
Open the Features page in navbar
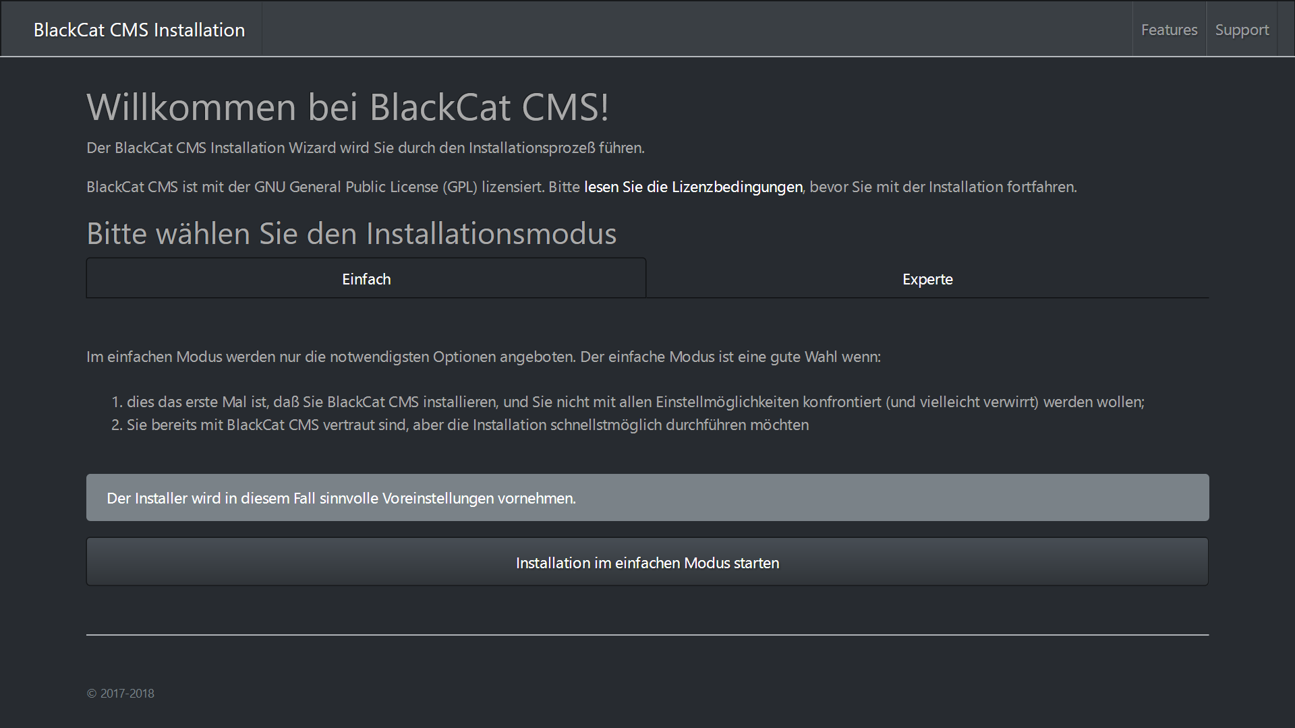1169,30
